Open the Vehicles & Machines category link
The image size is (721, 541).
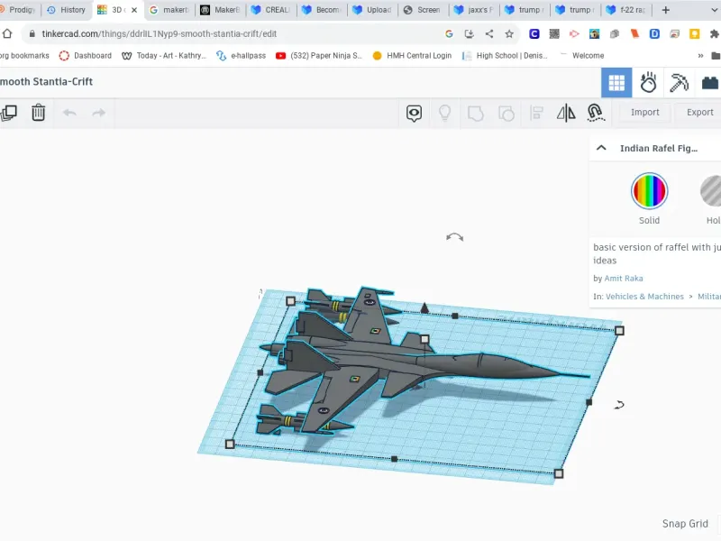pos(644,297)
